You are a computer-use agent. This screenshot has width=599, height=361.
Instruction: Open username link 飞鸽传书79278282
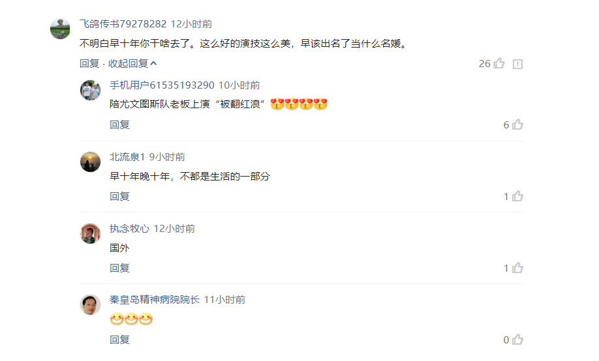[123, 24]
